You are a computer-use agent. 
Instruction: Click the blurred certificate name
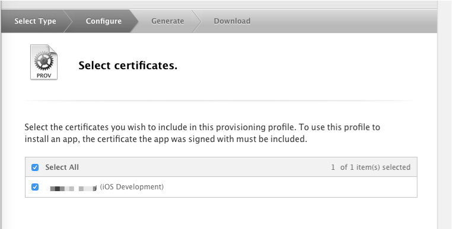[x=71, y=188]
